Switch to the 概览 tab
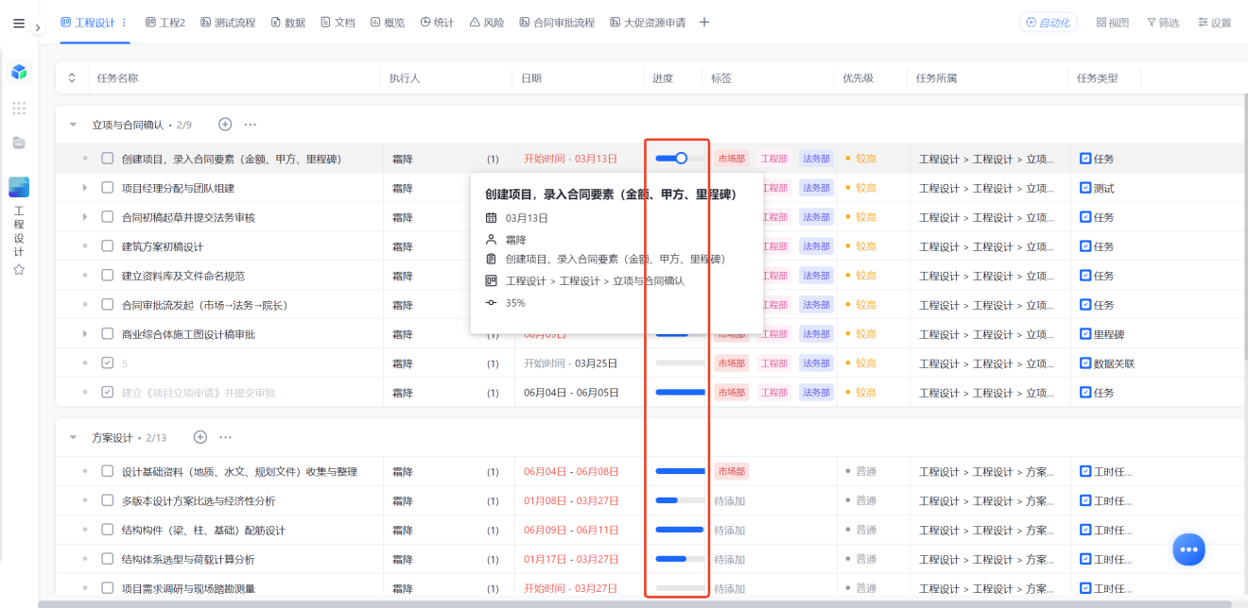1248x608 pixels. [x=388, y=23]
